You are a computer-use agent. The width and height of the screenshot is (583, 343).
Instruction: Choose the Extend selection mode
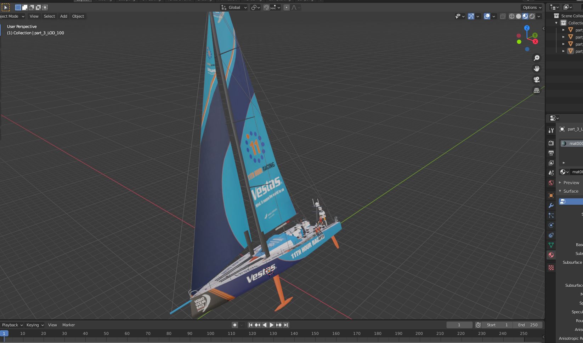point(25,7)
